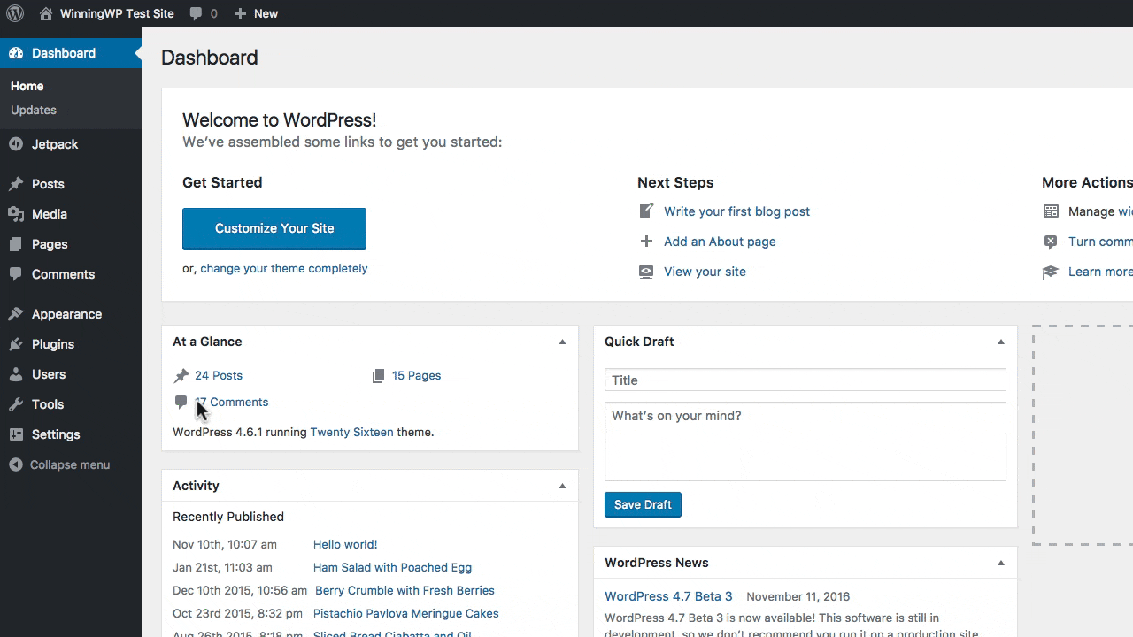This screenshot has width=1133, height=637.
Task: Collapse the Quick Draft panel
Action: pyautogui.click(x=1001, y=342)
